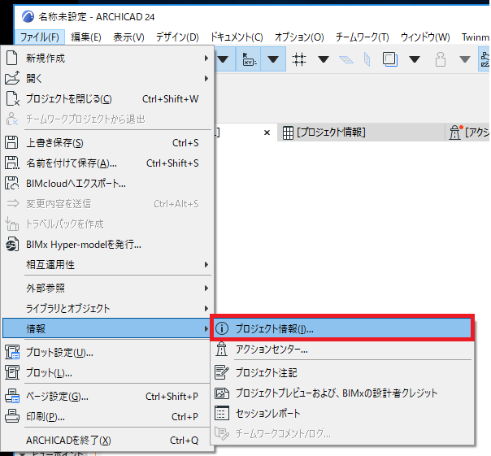
Task: Click the BIMx Hyper-model globe icon
Action: 12,245
